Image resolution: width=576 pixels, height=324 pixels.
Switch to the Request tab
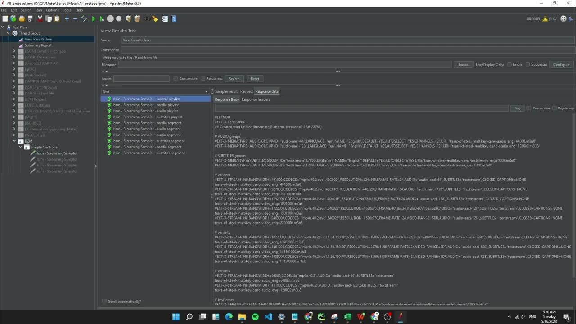[x=247, y=91]
